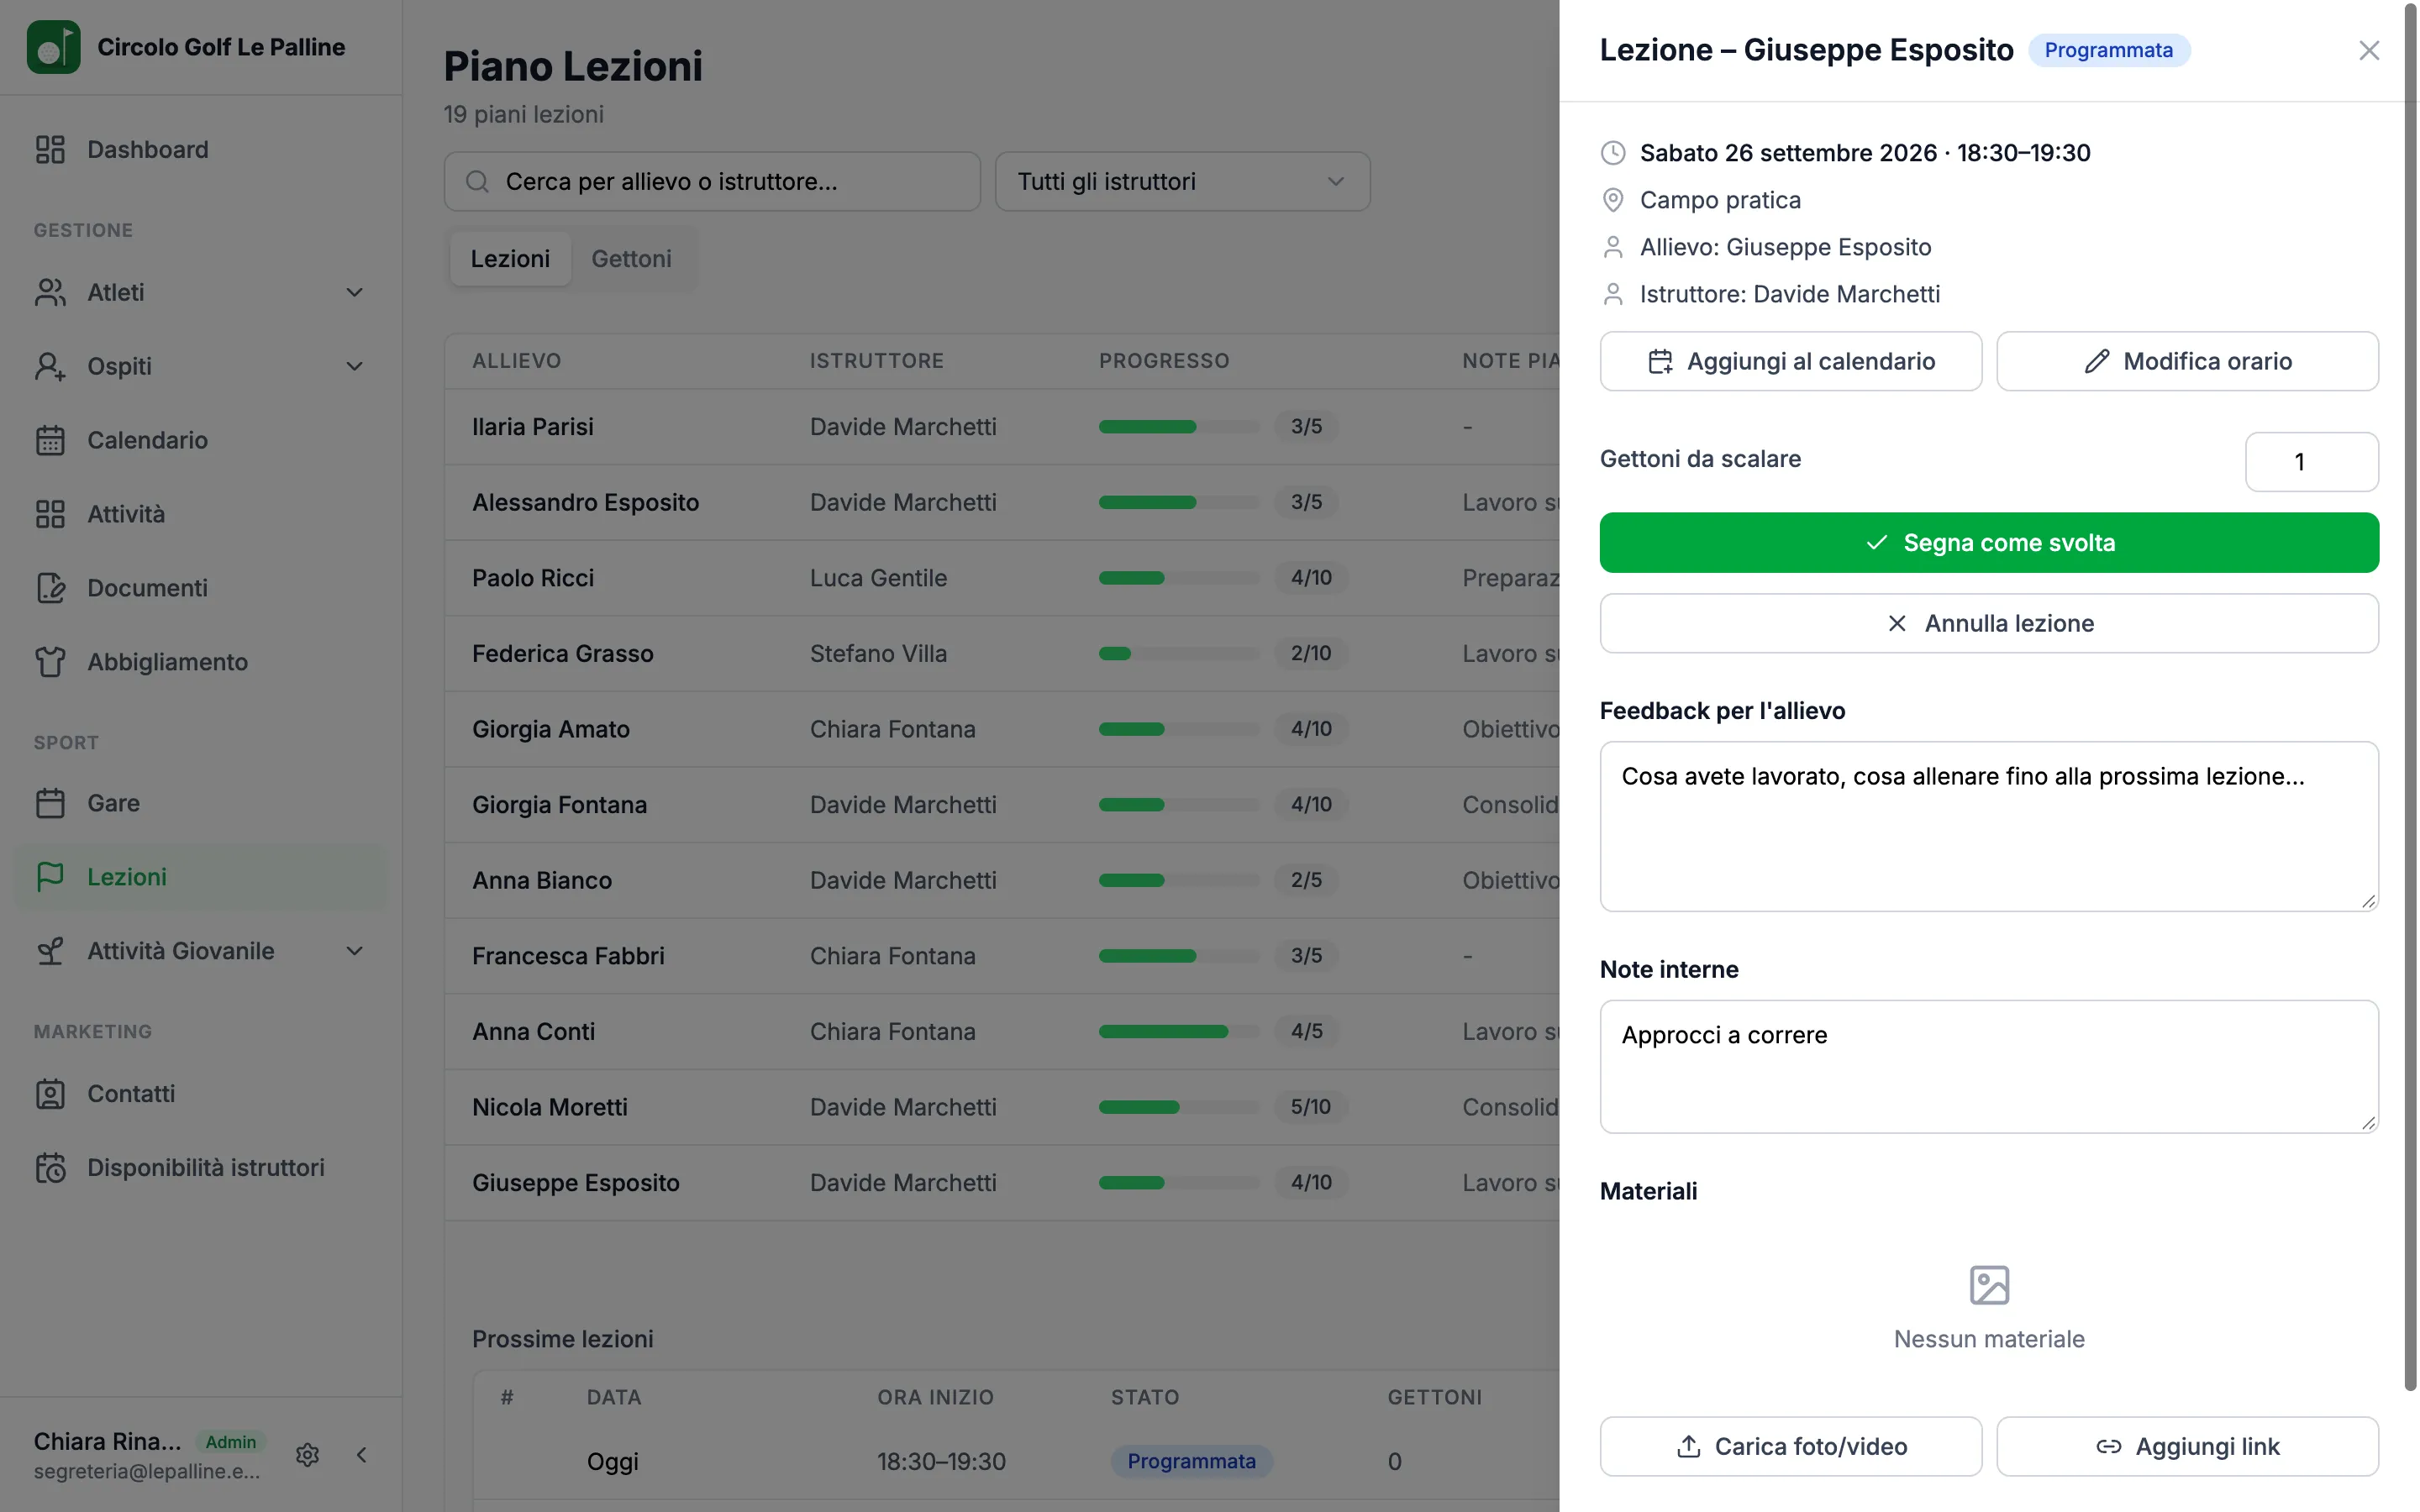Screen dimensions: 2420x1512
Task: Go to the Attività section
Action: coord(200,514)
